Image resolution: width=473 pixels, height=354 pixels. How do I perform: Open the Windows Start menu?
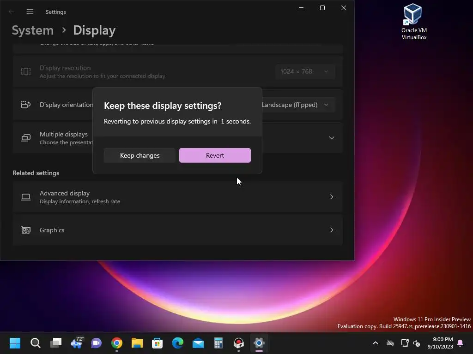tap(15, 343)
